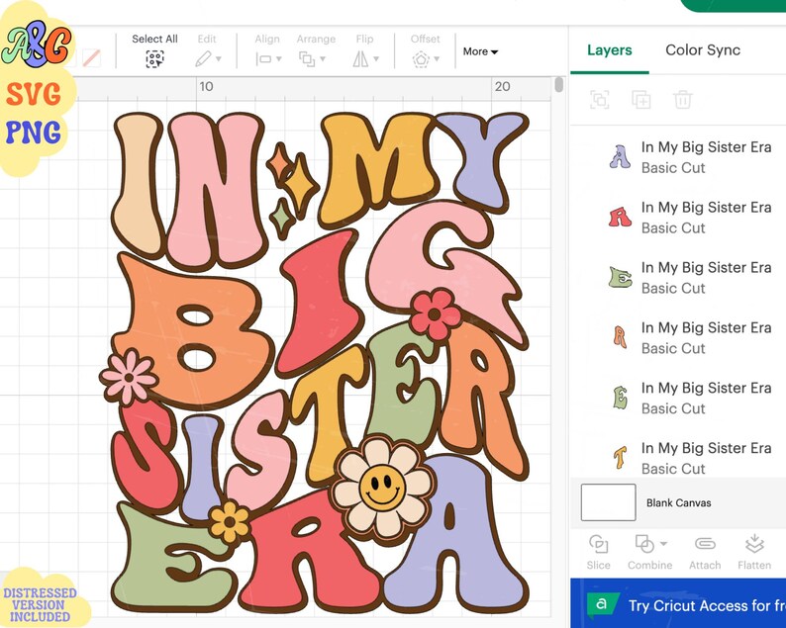Expand the Align dropdown arrow
Image resolution: width=786 pixels, height=628 pixels.
pos(279,59)
